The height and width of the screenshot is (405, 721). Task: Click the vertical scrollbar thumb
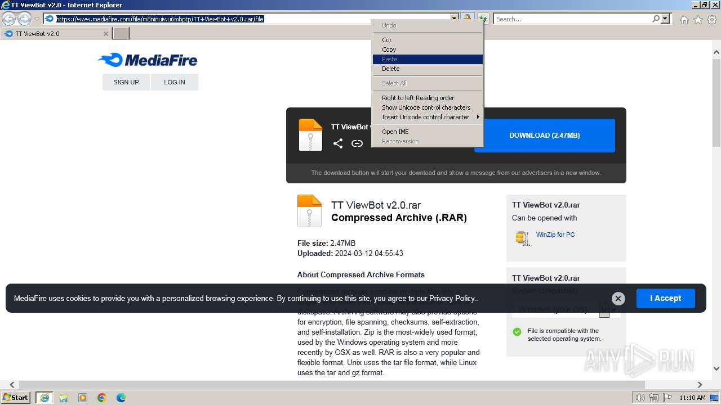point(716,102)
